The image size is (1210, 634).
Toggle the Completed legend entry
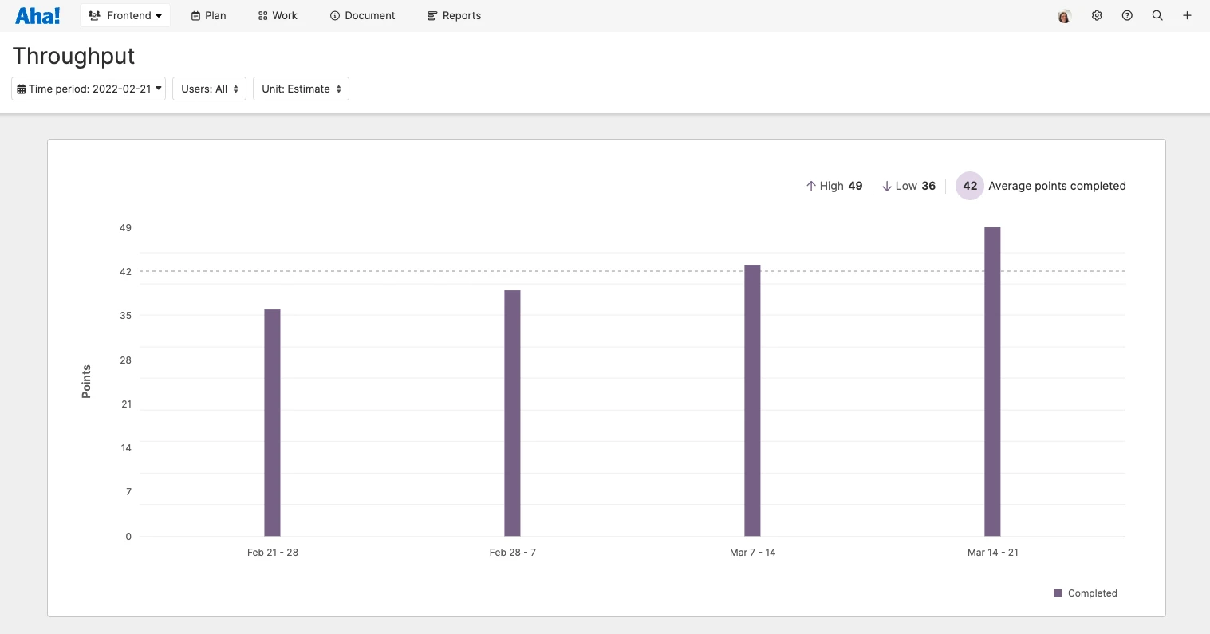tap(1086, 593)
